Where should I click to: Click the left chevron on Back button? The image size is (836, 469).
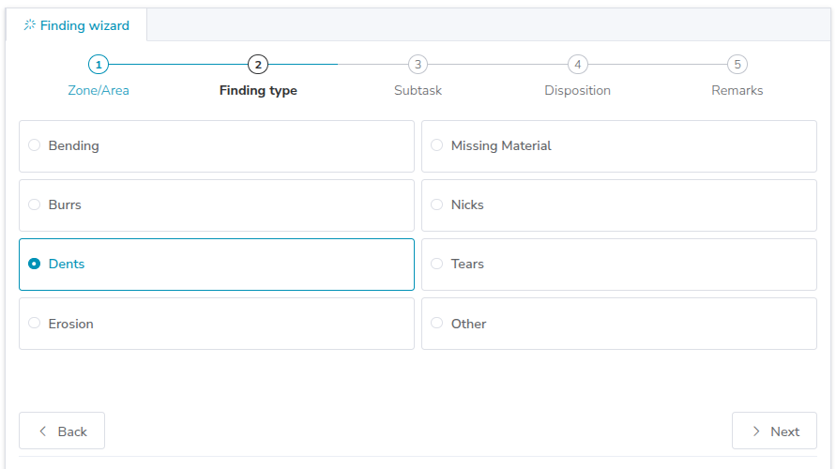(x=42, y=431)
